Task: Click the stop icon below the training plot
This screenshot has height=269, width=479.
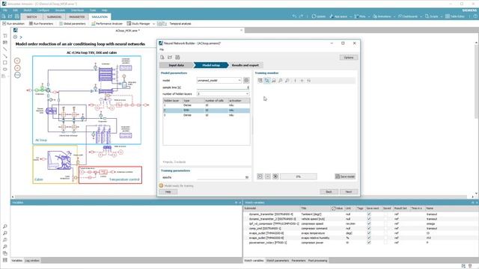Action: point(268,176)
